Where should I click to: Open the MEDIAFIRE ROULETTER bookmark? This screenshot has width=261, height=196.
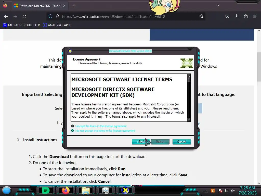21,25
